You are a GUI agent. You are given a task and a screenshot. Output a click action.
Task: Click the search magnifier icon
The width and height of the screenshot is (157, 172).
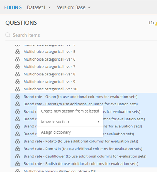(x=8, y=35)
